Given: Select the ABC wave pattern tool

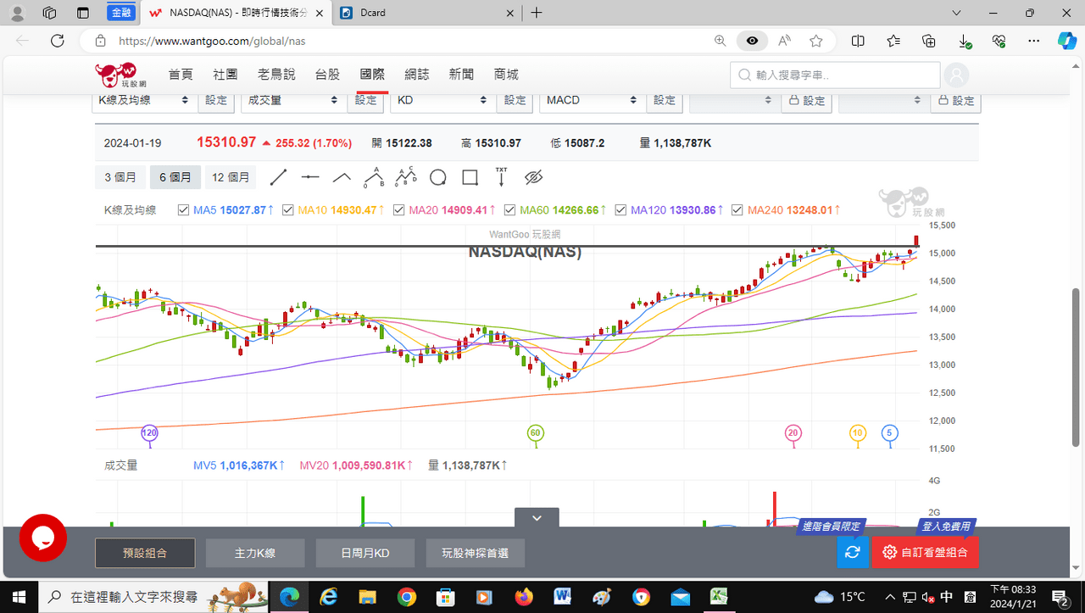Looking at the screenshot, I should (406, 176).
